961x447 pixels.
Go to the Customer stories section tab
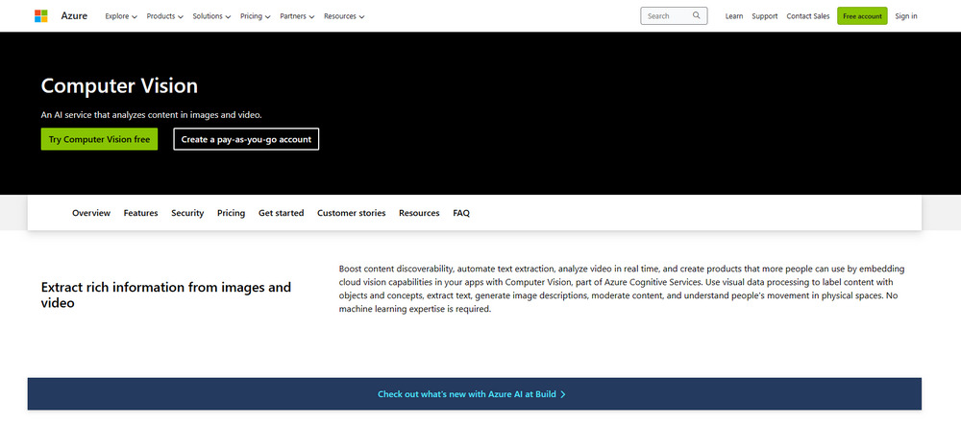(x=351, y=213)
